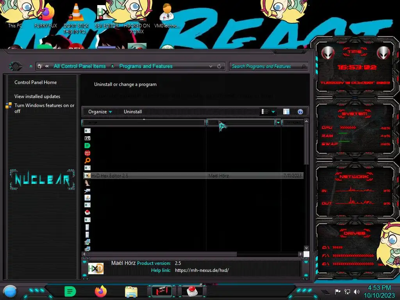Go to All Control Panel Items breadcrumb
The image size is (400, 300).
pyautogui.click(x=80, y=66)
